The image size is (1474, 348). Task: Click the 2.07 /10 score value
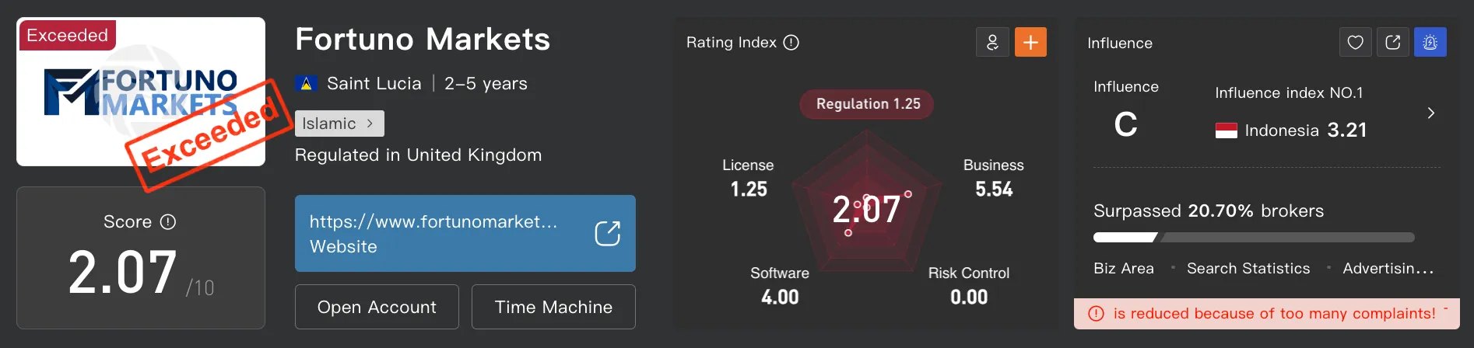(x=141, y=273)
